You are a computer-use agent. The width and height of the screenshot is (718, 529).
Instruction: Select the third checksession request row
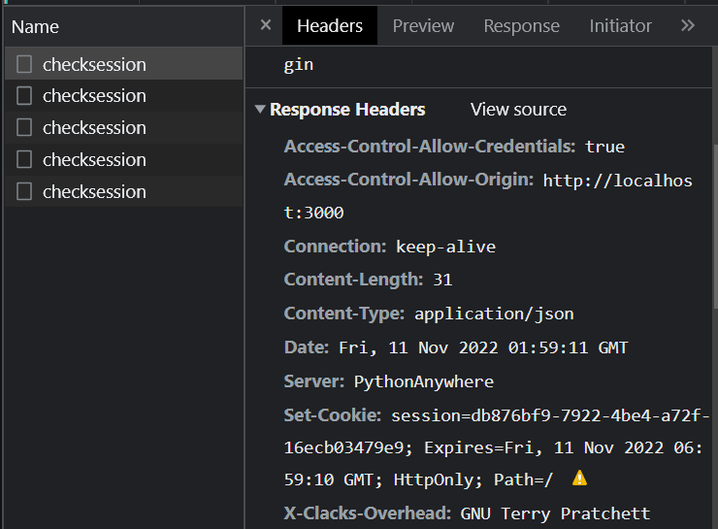coord(123,127)
